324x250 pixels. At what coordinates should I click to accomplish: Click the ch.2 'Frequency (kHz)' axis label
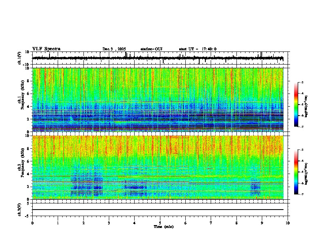pyautogui.click(x=23, y=163)
